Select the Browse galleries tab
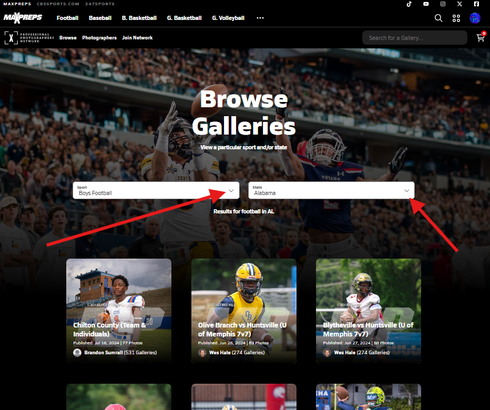This screenshot has height=410, width=490. coord(68,38)
